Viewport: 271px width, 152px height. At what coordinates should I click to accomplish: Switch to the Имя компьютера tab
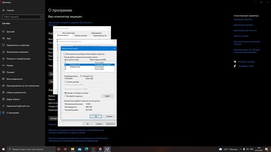pyautogui.click(x=69, y=33)
